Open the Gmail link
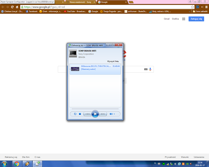 point(167,19)
